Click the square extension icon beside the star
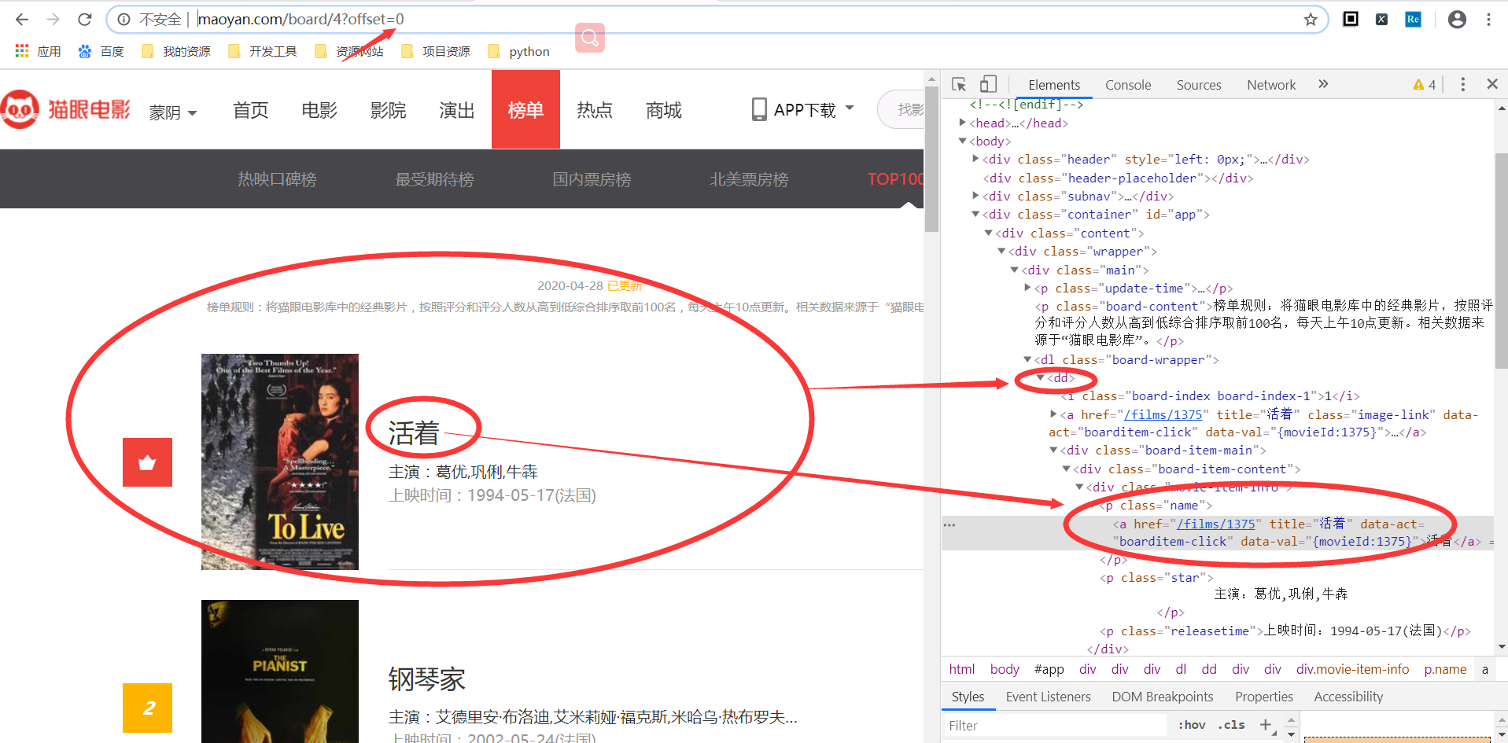Viewport: 1508px width, 743px height. 1351,19
